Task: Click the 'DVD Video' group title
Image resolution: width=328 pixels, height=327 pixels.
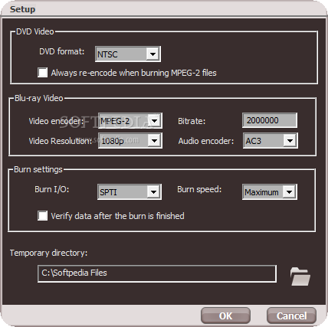Action: pos(34,31)
